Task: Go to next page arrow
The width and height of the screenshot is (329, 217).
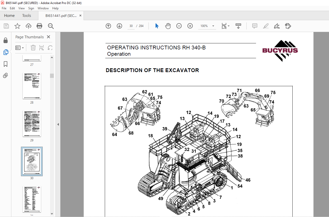Action: click(119, 26)
